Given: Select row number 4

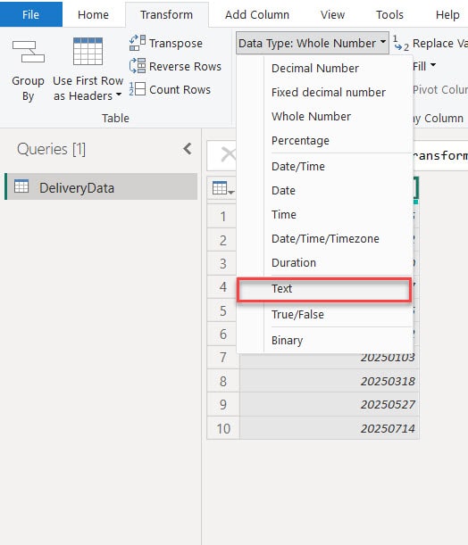Looking at the screenshot, I should 223,286.
